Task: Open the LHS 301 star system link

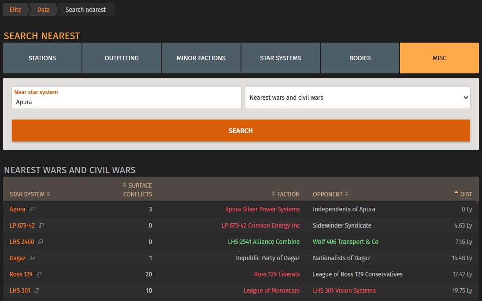Action: tap(20, 290)
